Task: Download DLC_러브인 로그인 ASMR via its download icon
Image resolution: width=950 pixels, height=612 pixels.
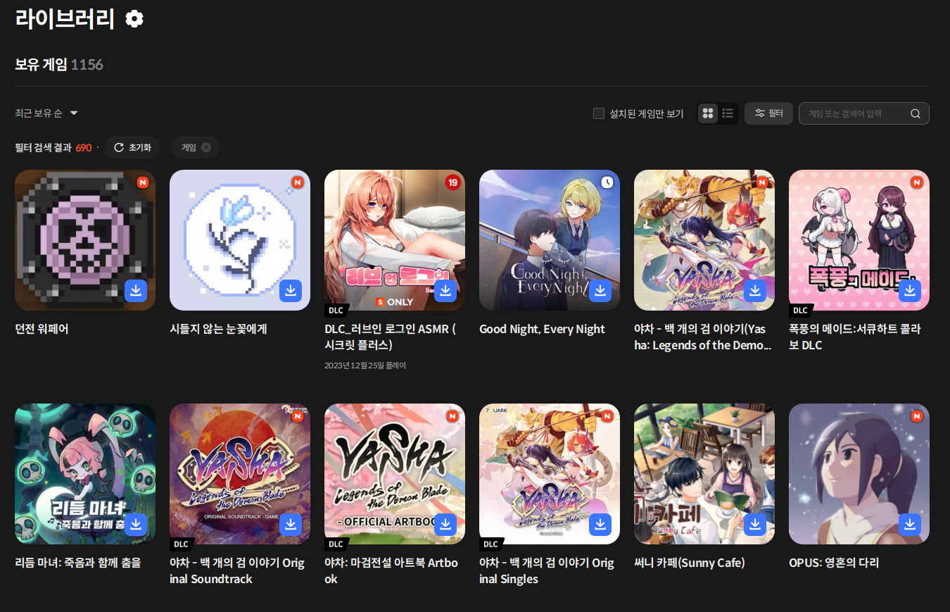Action: (445, 291)
